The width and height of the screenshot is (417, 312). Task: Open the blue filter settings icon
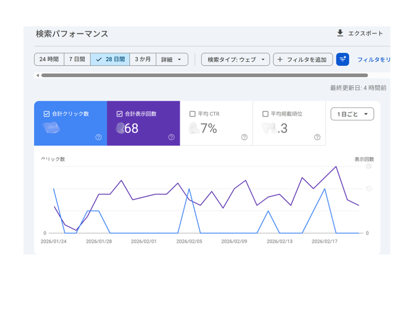click(342, 59)
